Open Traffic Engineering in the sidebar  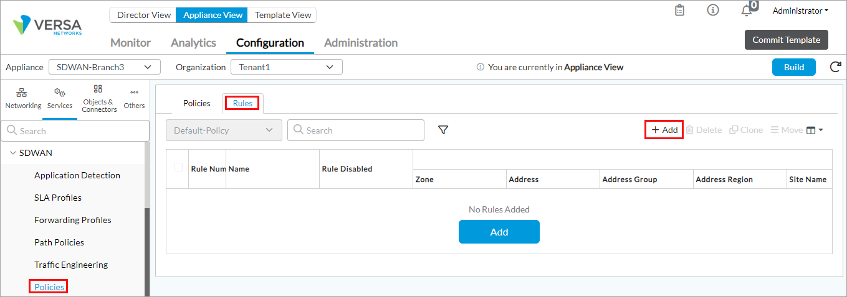tap(71, 265)
